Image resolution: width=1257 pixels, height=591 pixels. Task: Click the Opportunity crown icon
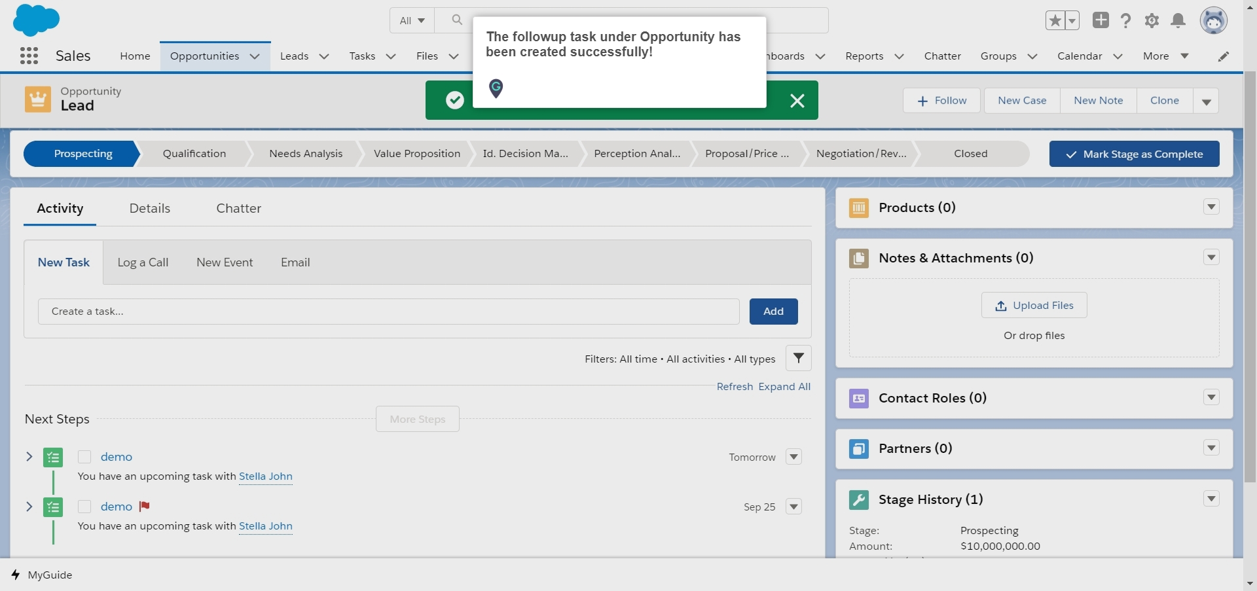coord(38,99)
